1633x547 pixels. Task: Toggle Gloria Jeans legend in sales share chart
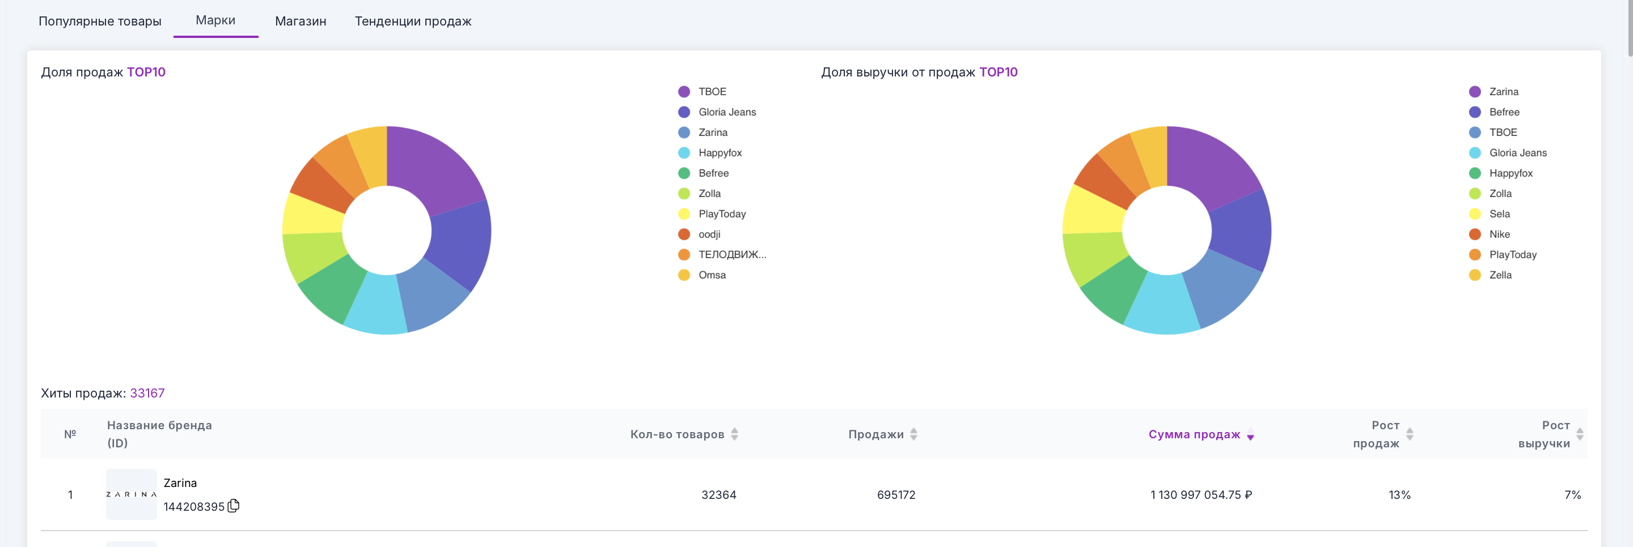(x=717, y=112)
